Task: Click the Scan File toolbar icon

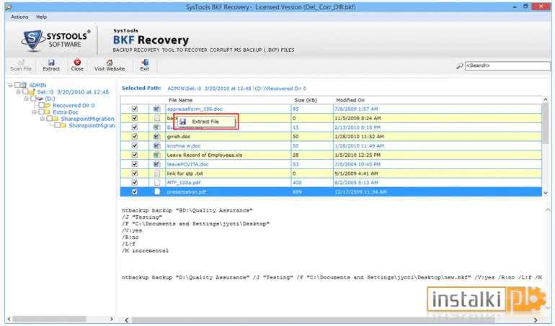Action: tap(21, 62)
